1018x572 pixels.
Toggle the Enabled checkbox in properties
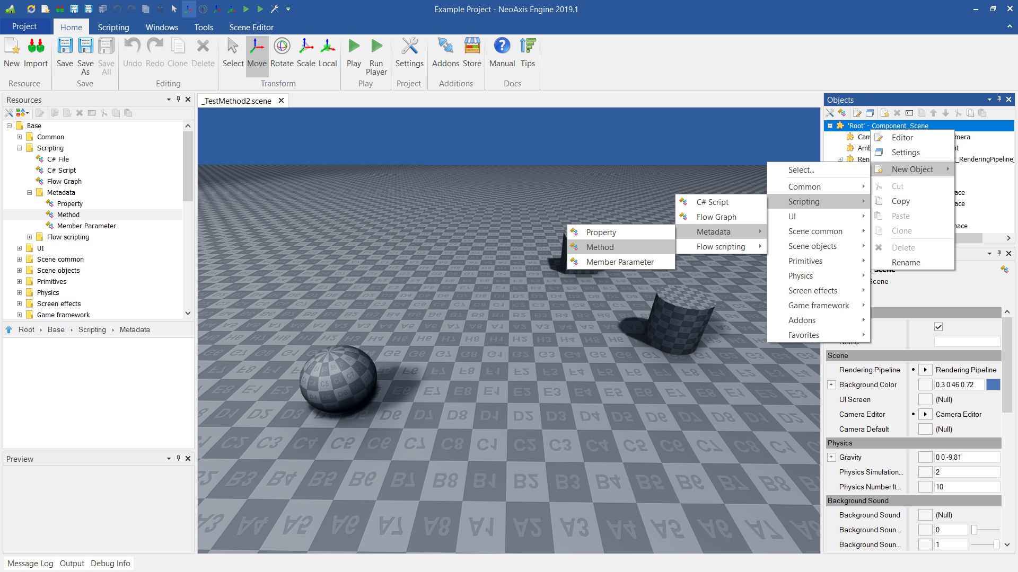tap(938, 327)
